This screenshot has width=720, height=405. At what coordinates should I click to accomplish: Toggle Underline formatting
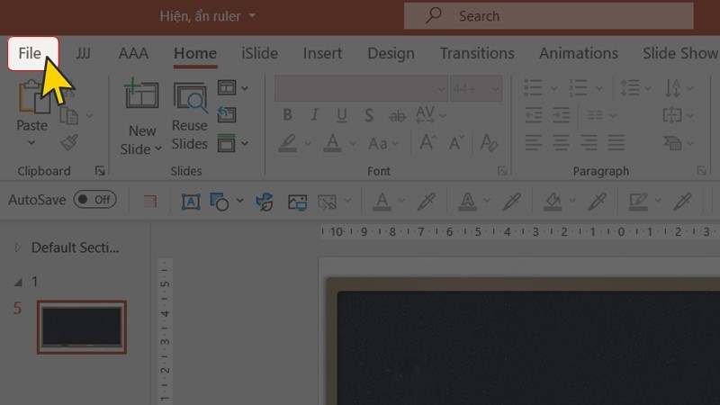(342, 115)
